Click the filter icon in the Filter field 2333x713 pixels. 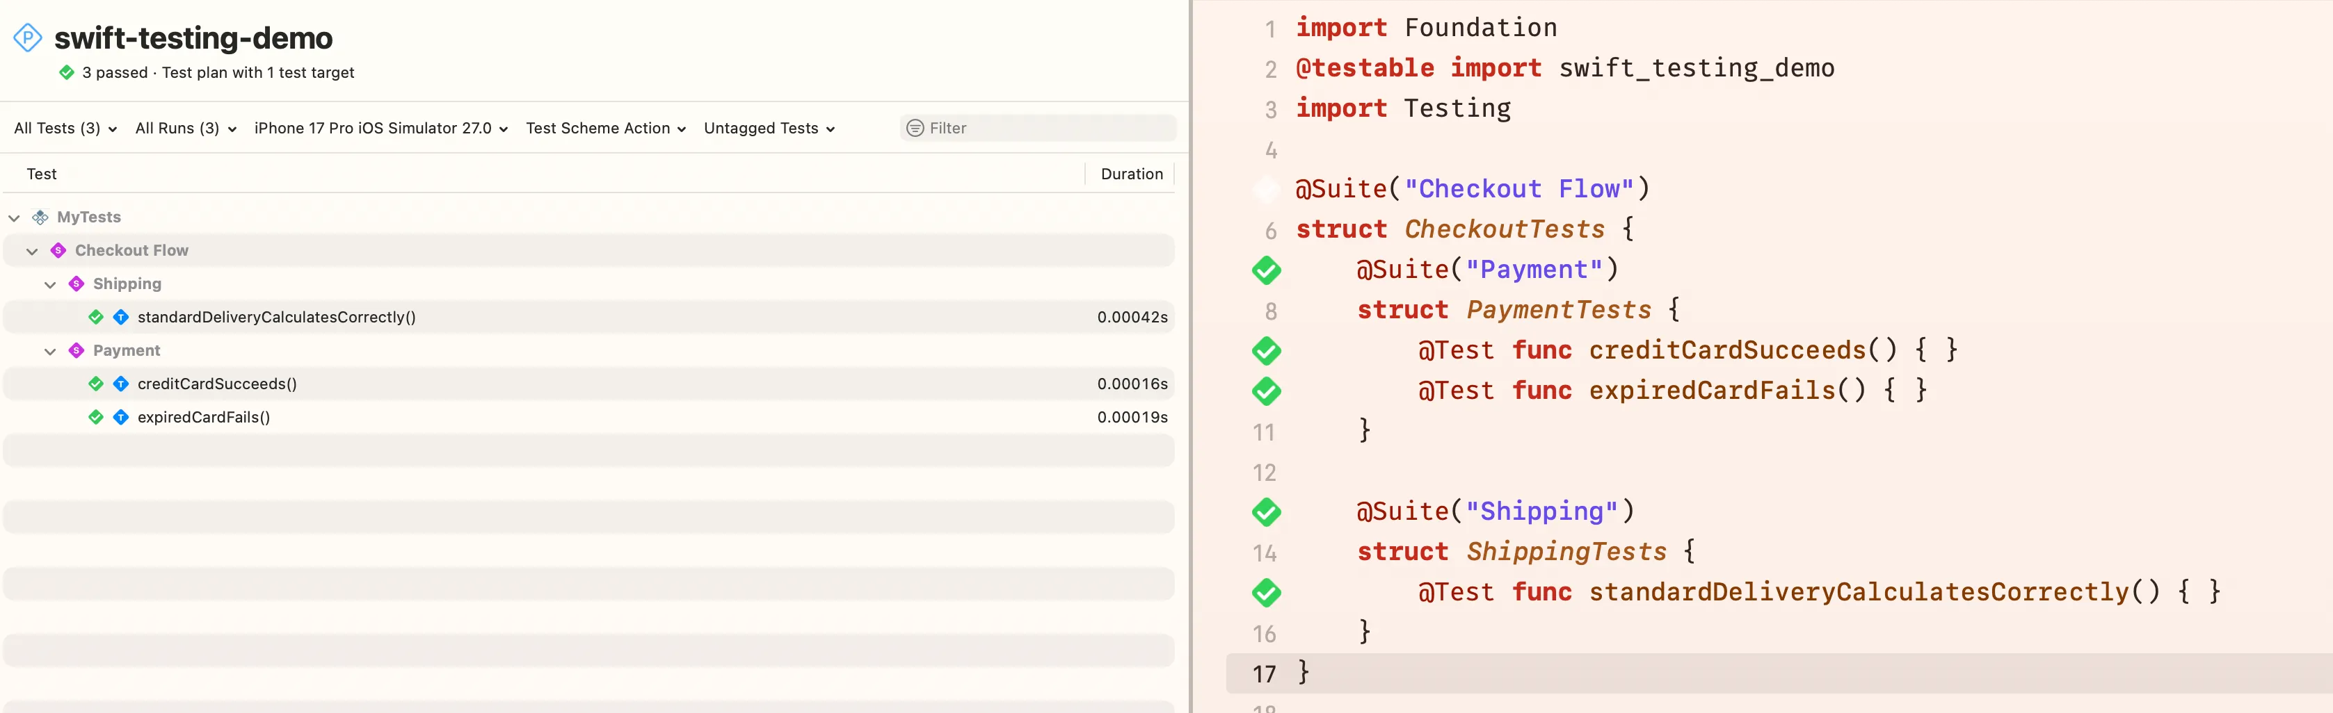(x=915, y=129)
